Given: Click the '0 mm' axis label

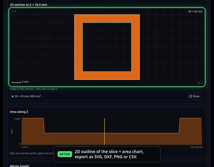Looking at the screenshot, I should 25,147.
